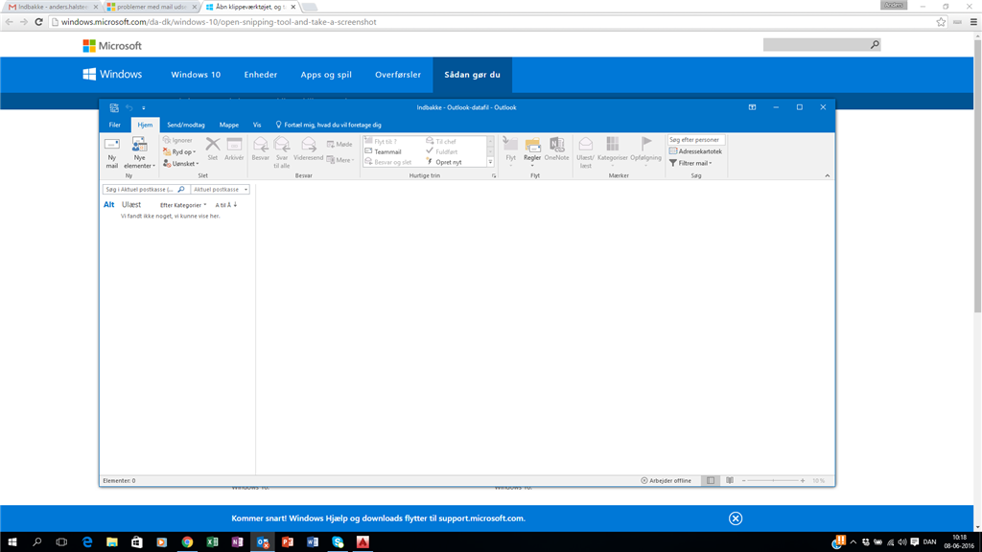Select the Hjem ribbon tab
982x552 pixels.
145,125
